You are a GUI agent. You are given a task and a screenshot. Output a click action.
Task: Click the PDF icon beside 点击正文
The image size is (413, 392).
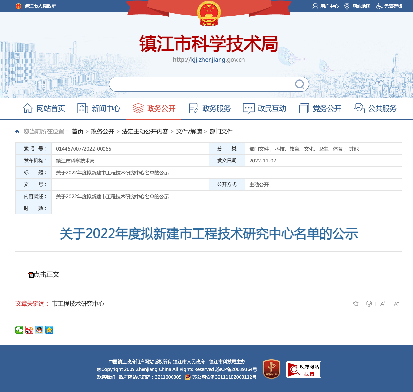pos(31,275)
